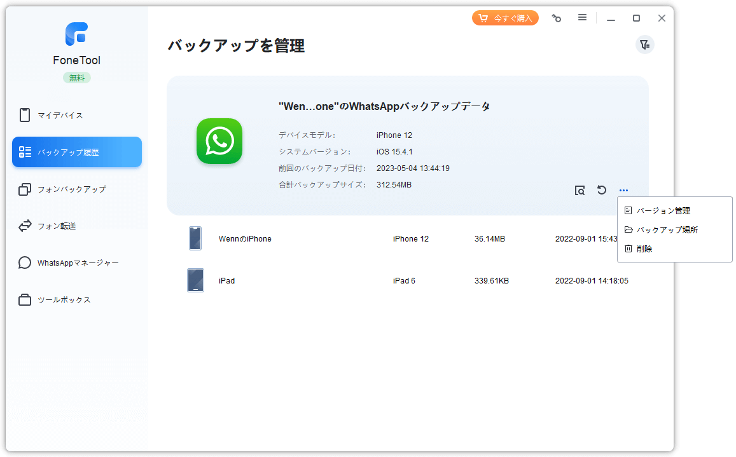Click the browse backup magnifier icon
Image resolution: width=736 pixels, height=457 pixels.
(580, 190)
